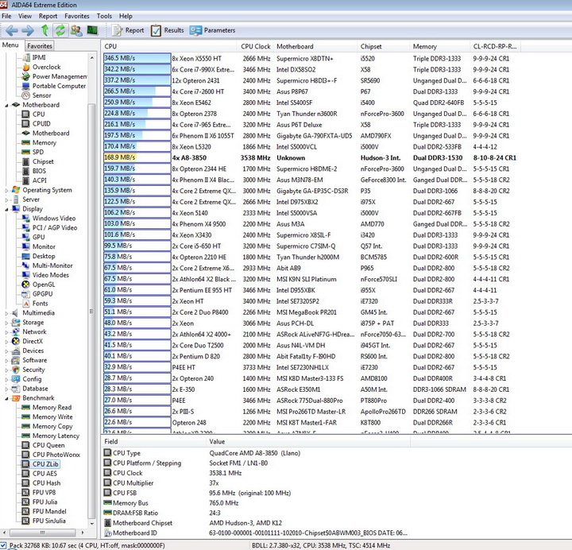
Task: Open the Report menu
Action: (48, 16)
